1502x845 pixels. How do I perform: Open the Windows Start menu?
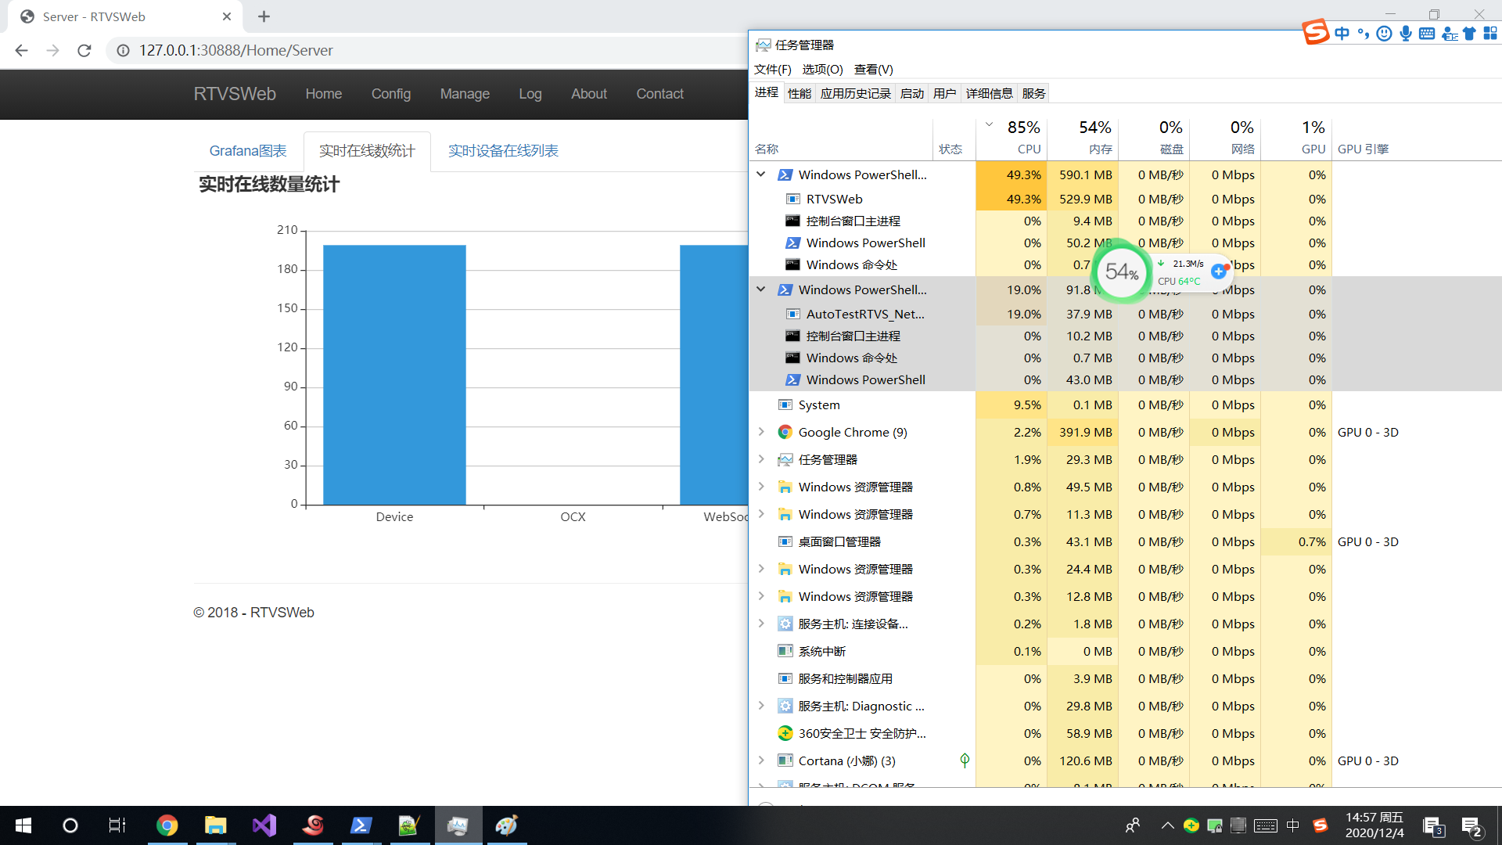click(x=23, y=825)
